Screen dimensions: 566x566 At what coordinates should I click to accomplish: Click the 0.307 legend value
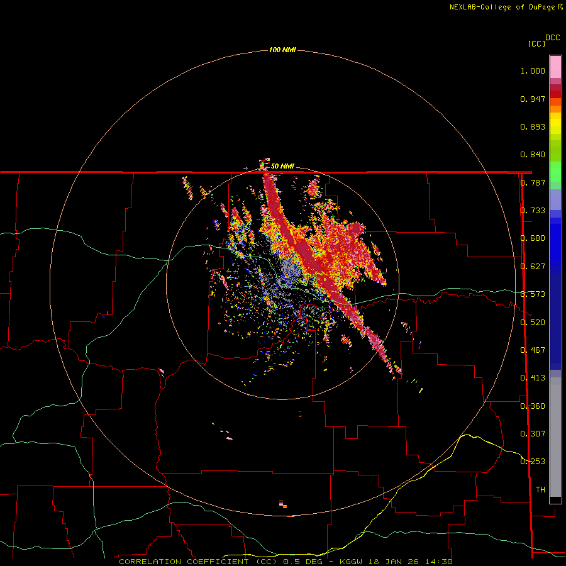533,434
